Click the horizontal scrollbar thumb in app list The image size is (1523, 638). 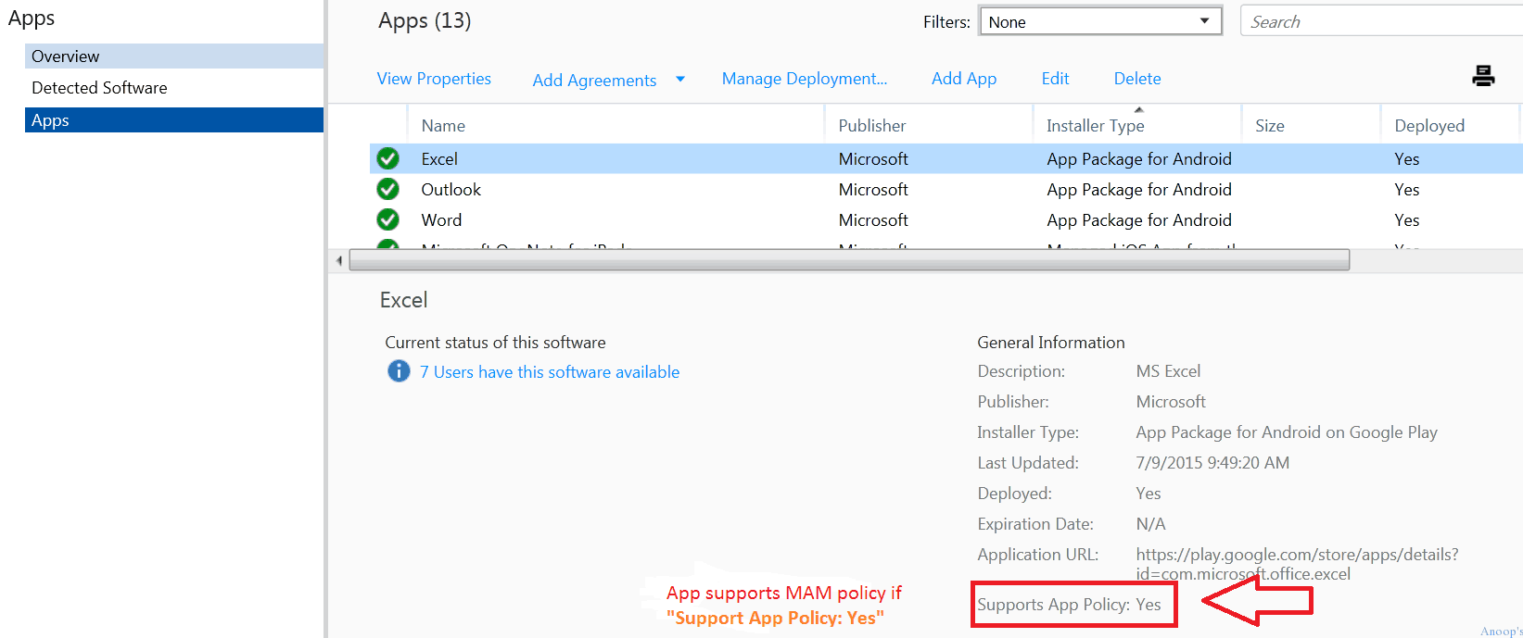tap(848, 261)
